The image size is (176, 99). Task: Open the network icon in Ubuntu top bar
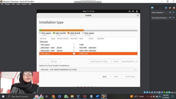coord(130,11)
